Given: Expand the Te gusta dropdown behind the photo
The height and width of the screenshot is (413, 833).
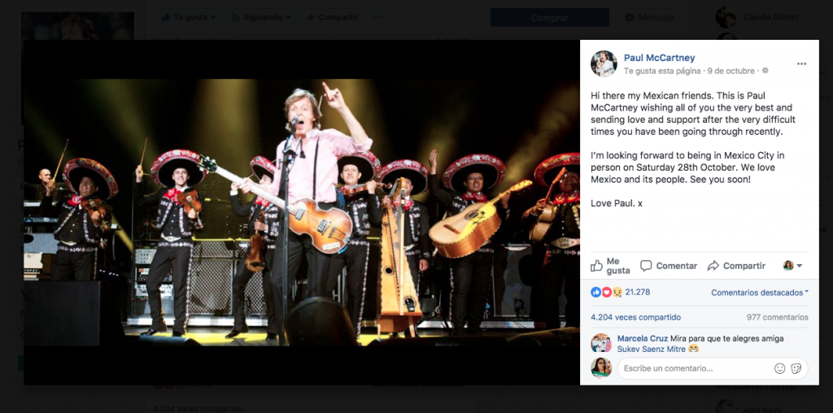Looking at the screenshot, I should click(x=189, y=17).
